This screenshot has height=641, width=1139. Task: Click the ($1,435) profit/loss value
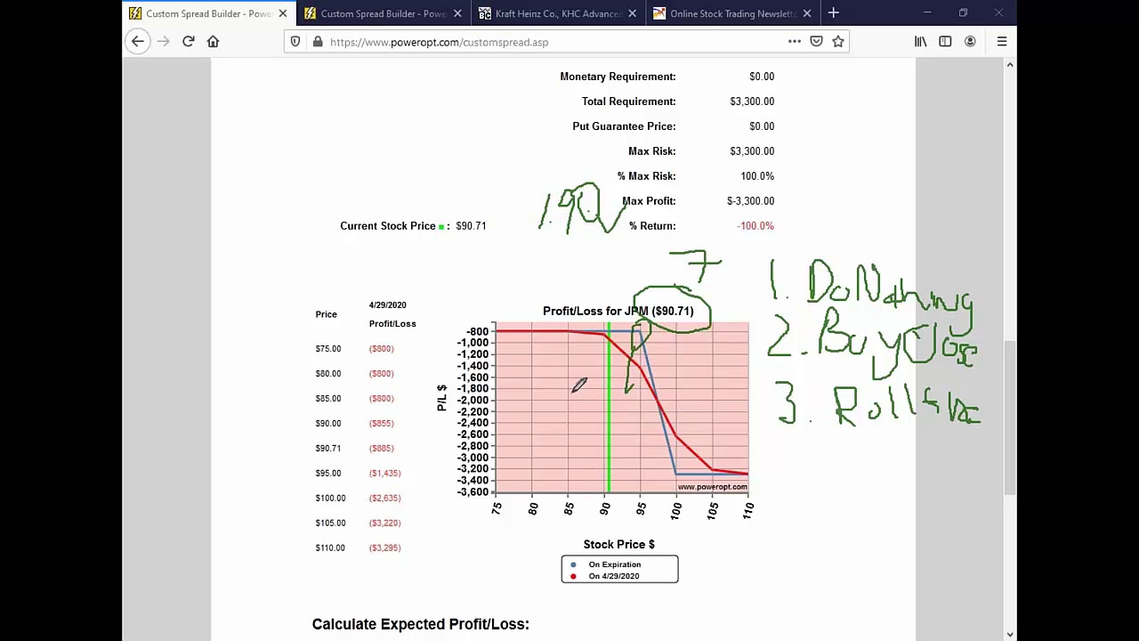pyautogui.click(x=385, y=473)
